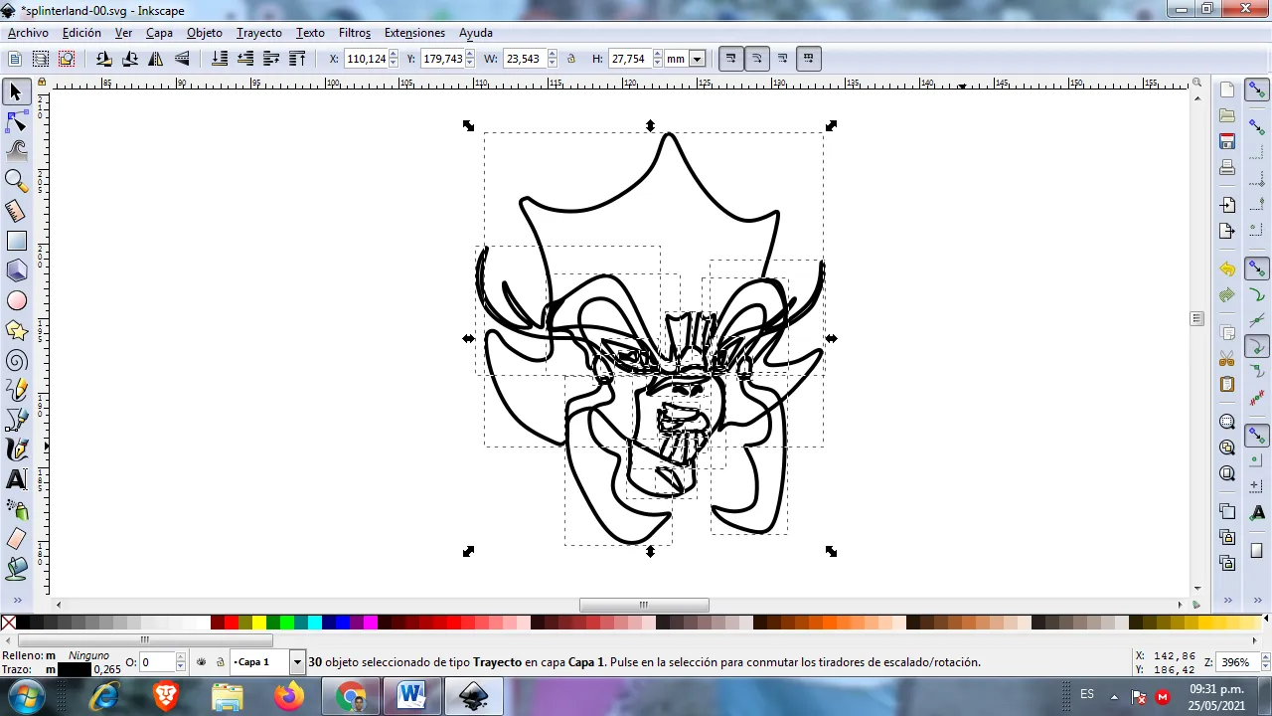Open the Archivo menu
1272x716 pixels.
tap(28, 33)
